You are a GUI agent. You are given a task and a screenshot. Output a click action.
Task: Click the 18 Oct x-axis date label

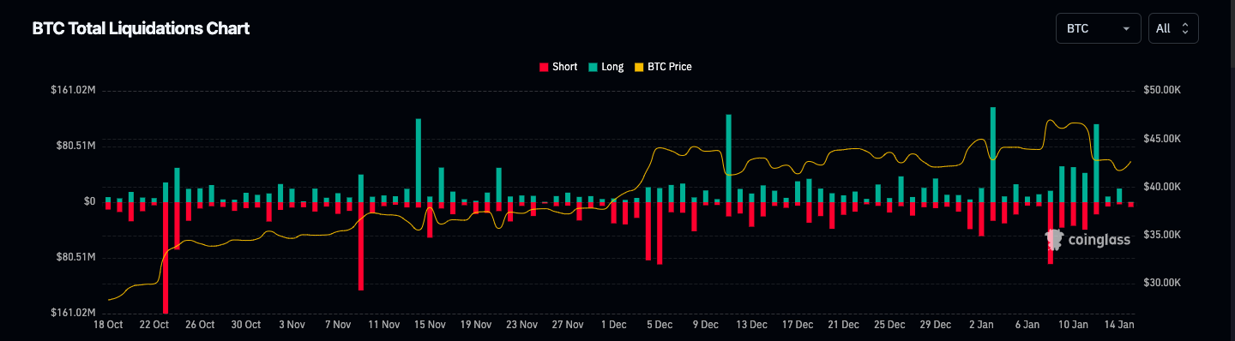click(x=108, y=325)
